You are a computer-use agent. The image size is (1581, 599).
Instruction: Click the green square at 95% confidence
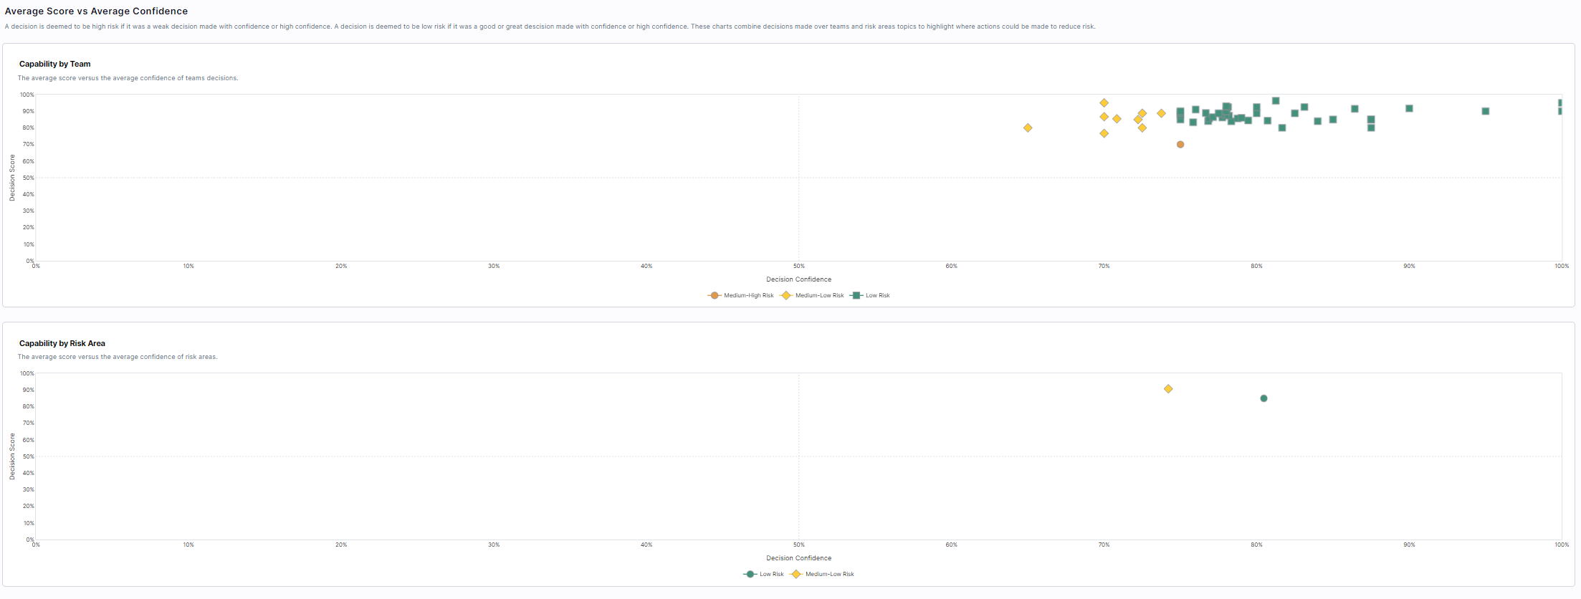coord(1485,111)
